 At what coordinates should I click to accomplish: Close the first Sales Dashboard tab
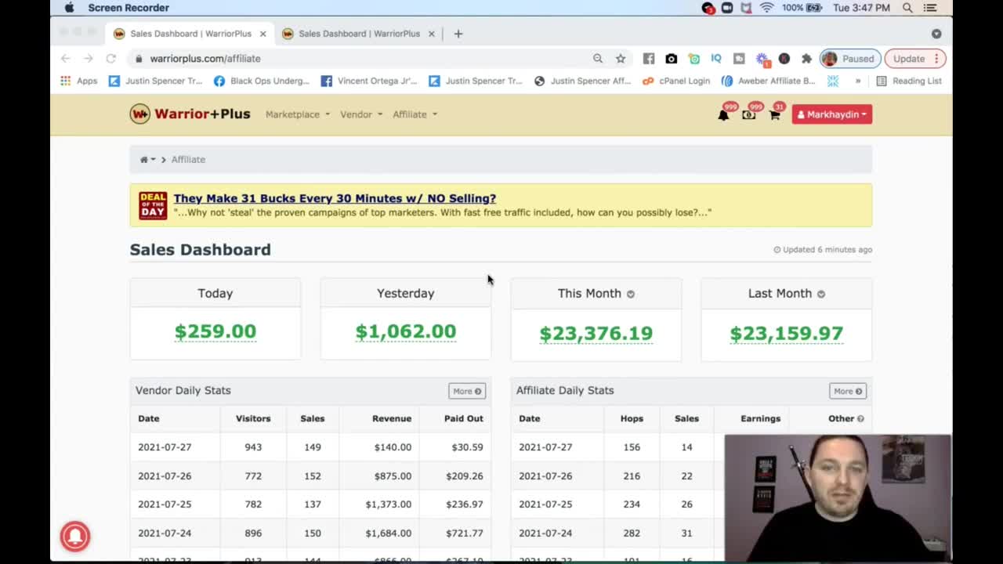[x=263, y=34]
